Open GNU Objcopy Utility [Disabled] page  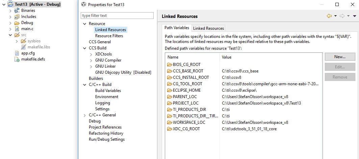pyautogui.click(x=123, y=72)
